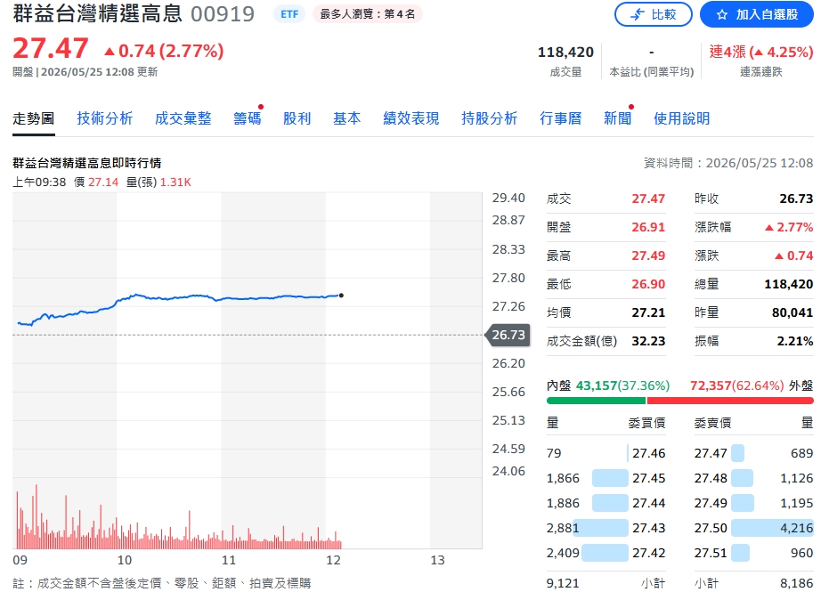Viewport: 829px width, 600px height.
Task: Open the 新聞 tab
Action: pyautogui.click(x=618, y=118)
